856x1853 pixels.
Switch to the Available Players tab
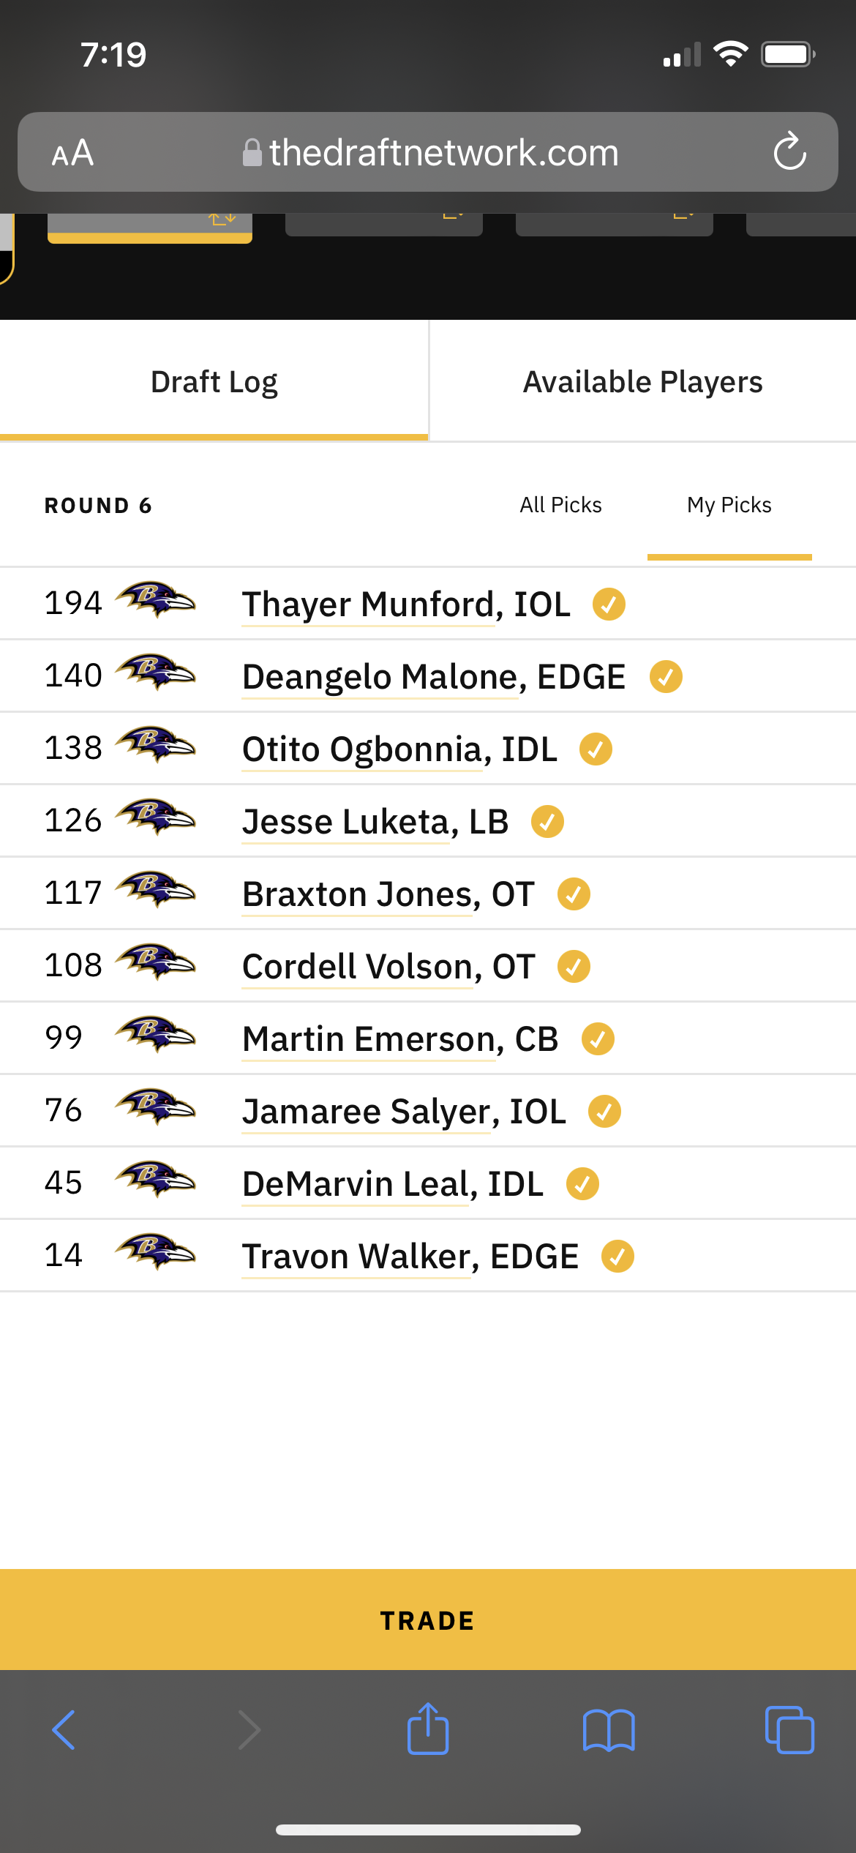(x=643, y=381)
